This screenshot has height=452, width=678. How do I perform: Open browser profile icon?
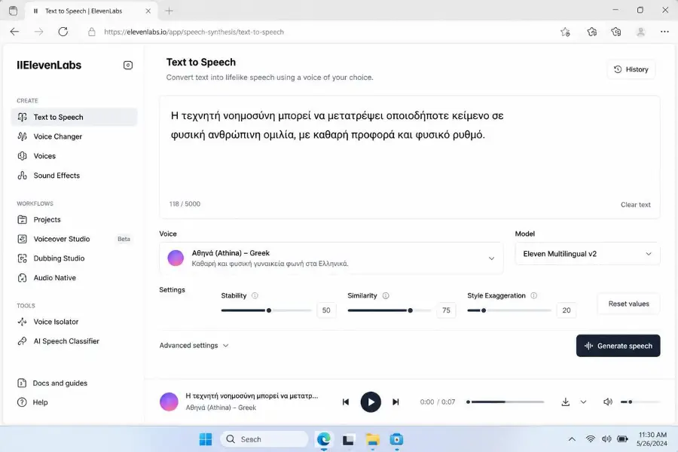[x=641, y=32]
